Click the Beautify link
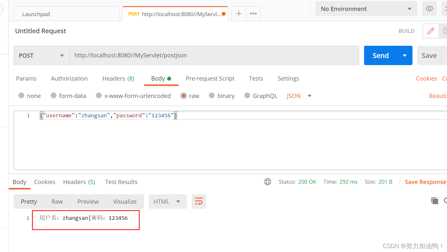The width and height of the screenshot is (447, 252). tap(438, 96)
